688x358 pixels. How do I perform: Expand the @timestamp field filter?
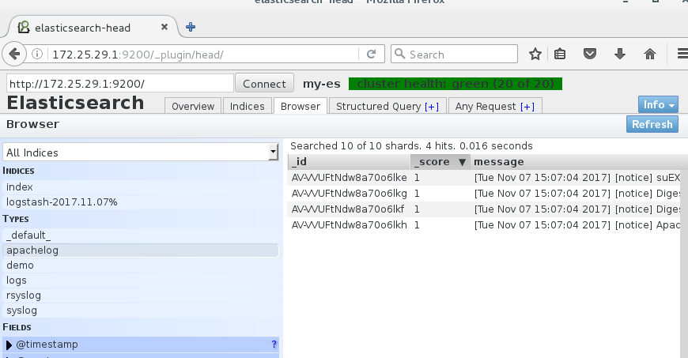click(x=9, y=345)
